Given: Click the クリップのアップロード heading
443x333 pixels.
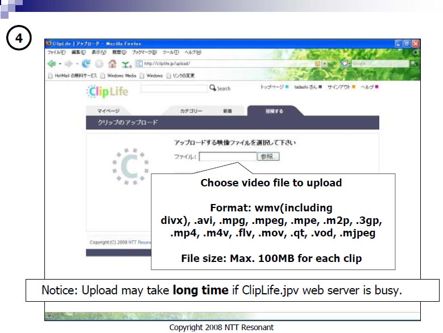Looking at the screenshot, I should [x=127, y=123].
